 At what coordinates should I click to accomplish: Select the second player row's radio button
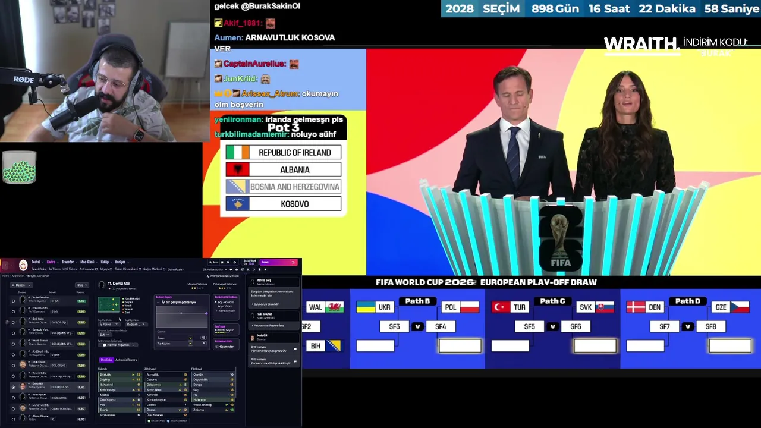point(13,311)
